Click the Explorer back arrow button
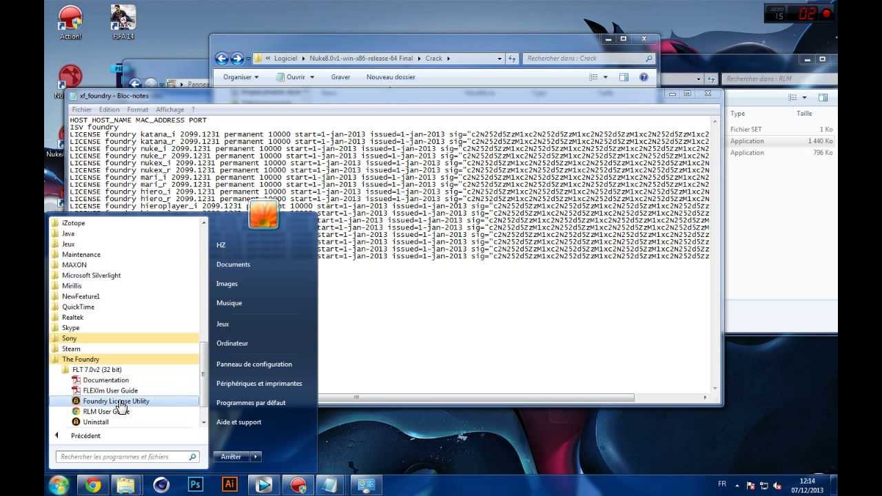 coord(222,59)
